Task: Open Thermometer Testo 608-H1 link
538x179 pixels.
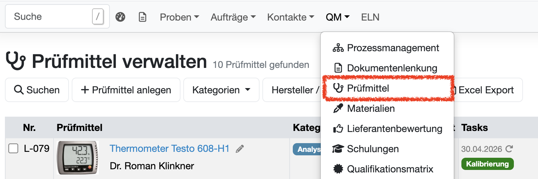Action: 169,149
